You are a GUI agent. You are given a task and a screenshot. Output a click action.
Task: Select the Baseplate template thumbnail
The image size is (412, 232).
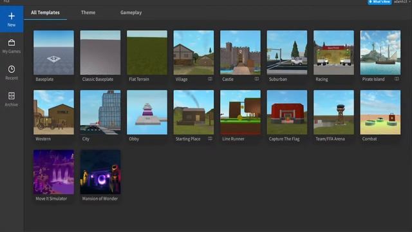53,53
